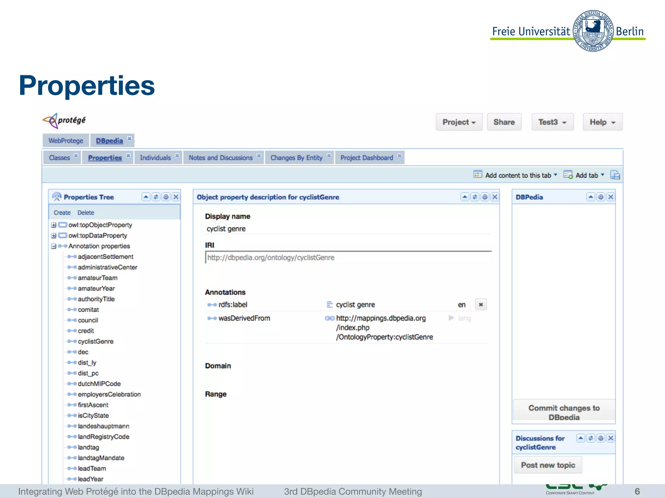Click the IRI input field
Viewport: 665px width, 498px height.
coord(348,257)
